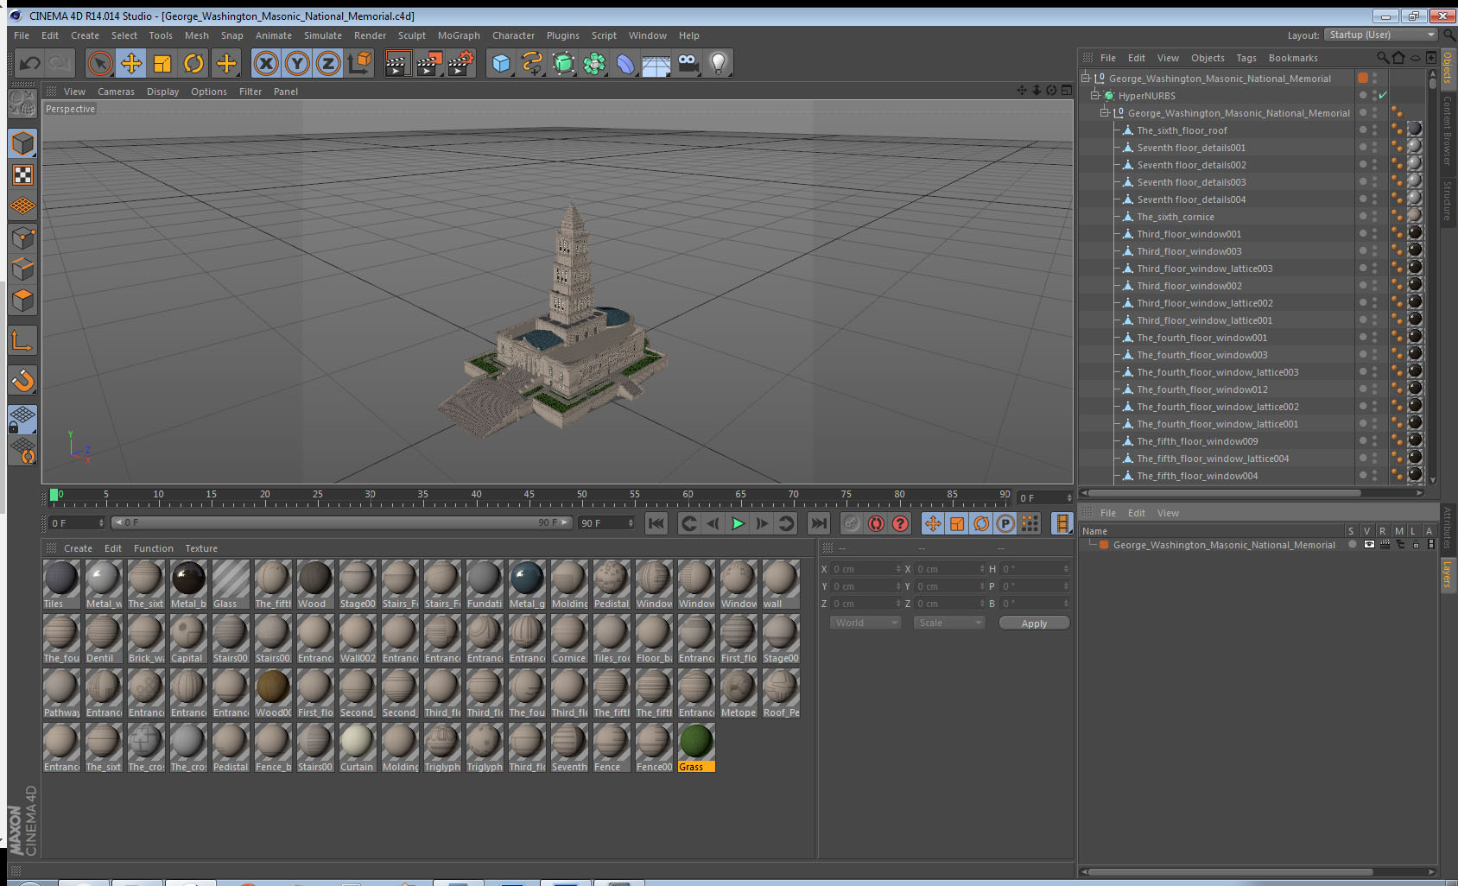Image resolution: width=1458 pixels, height=886 pixels.
Task: Open the viewport Cameras menu
Action: click(x=116, y=92)
